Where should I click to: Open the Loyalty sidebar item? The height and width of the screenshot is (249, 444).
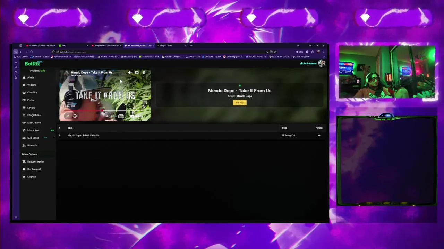point(31,108)
